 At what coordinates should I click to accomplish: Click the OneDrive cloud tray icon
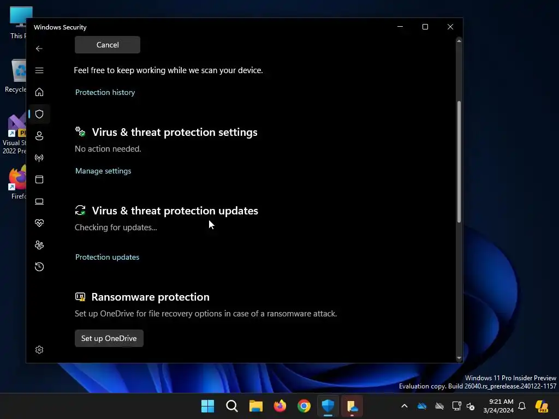(422, 406)
